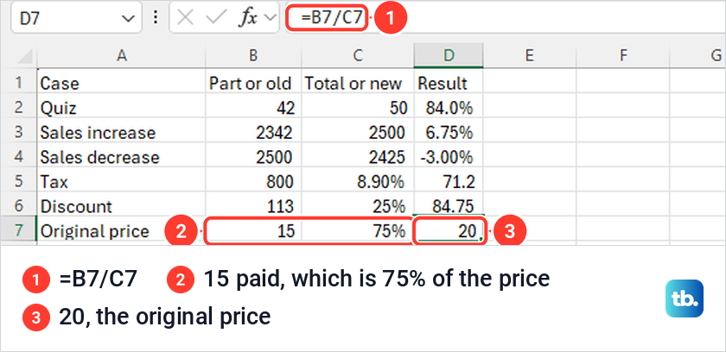Select row 7 header
The width and height of the screenshot is (726, 352).
point(18,230)
